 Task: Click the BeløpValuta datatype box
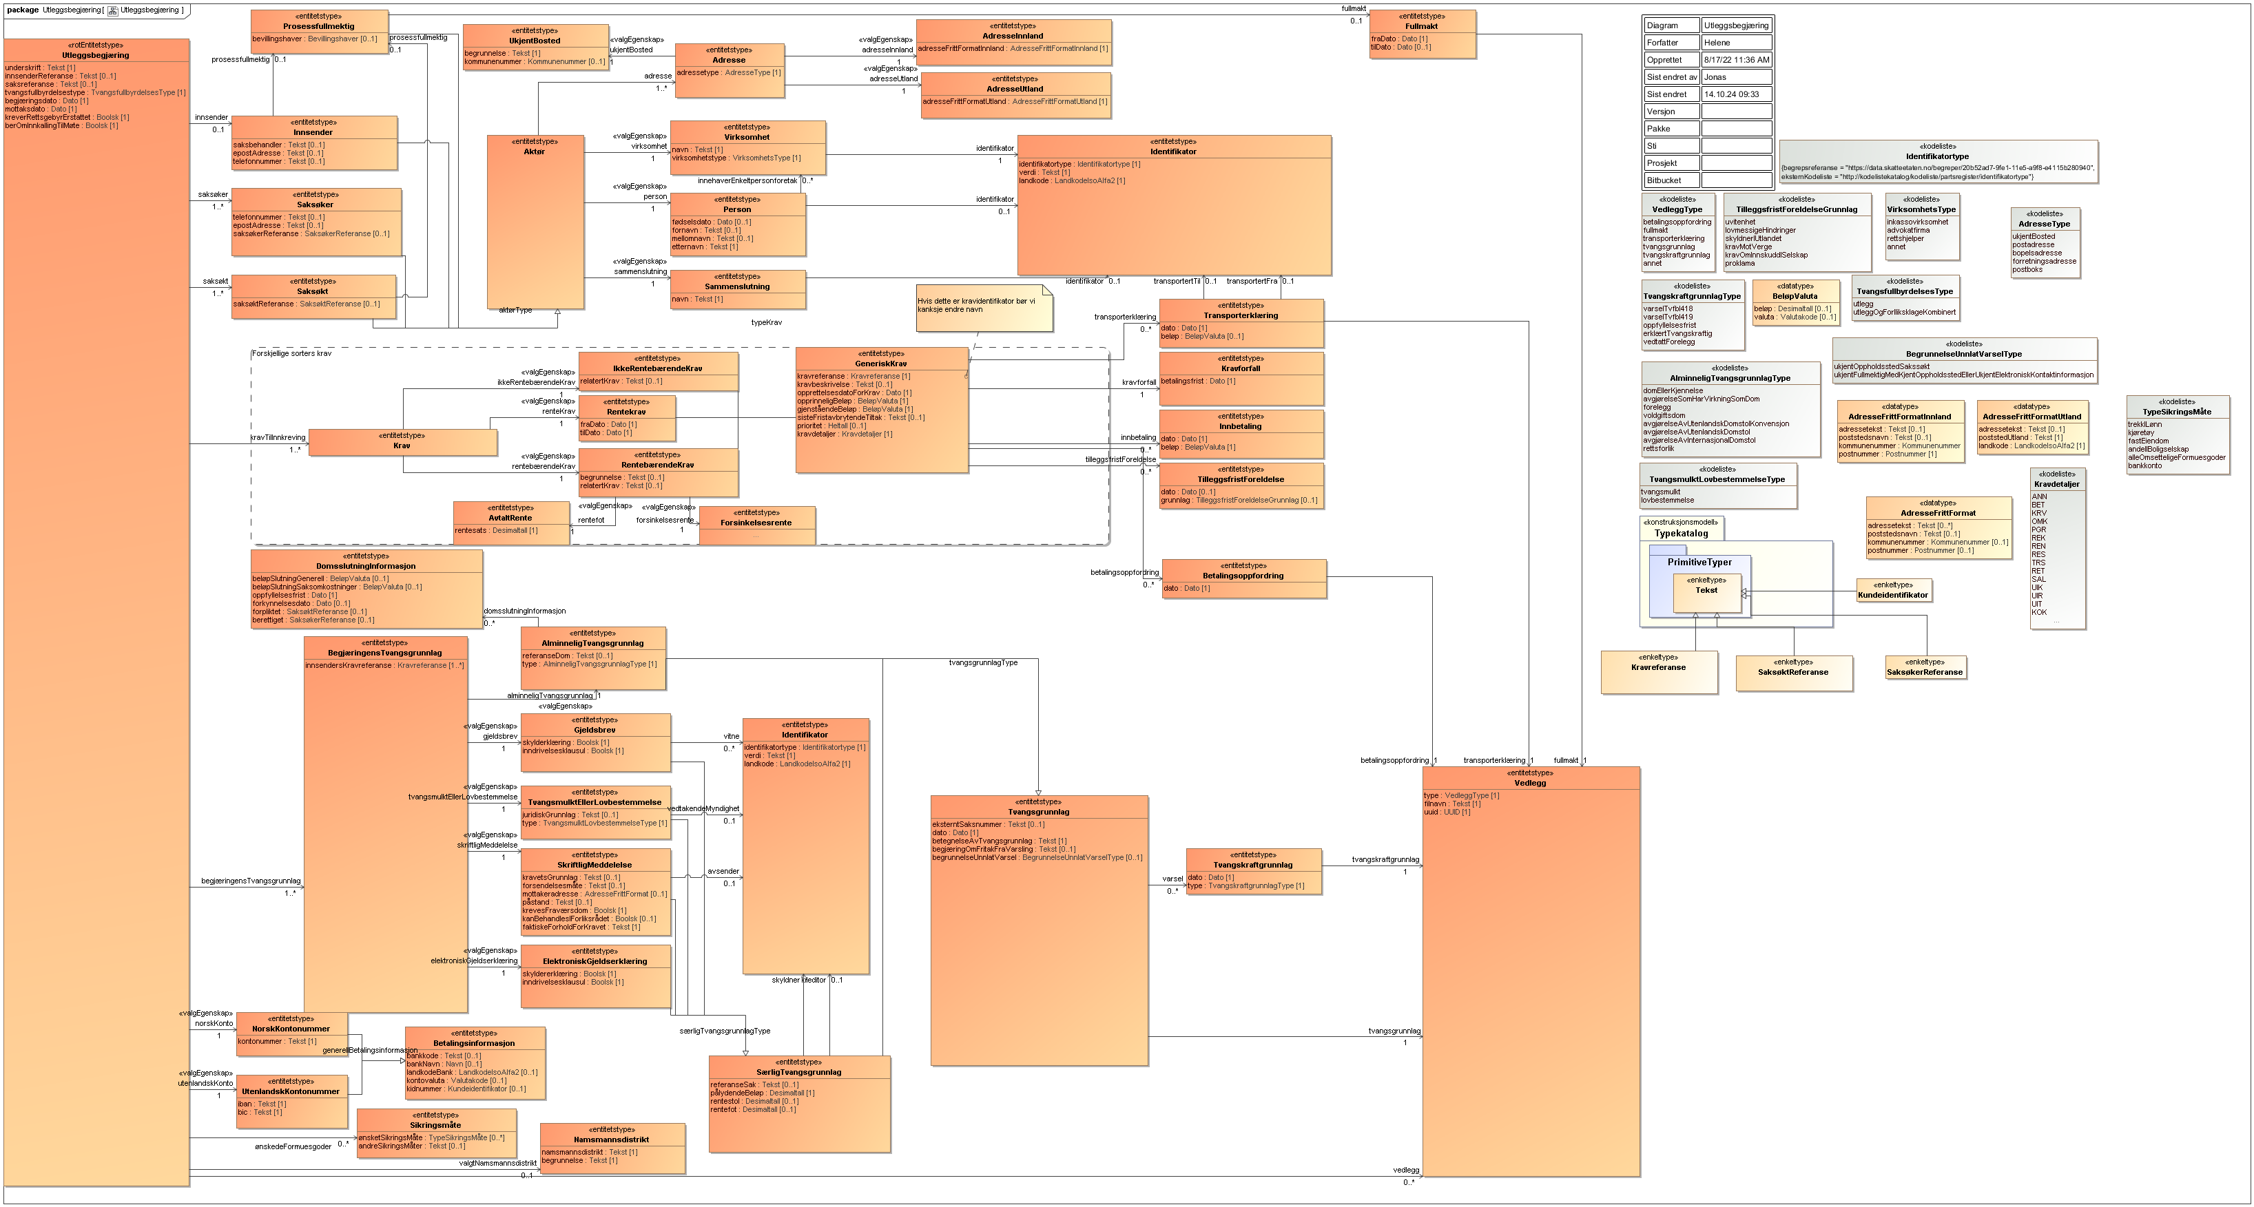(x=1795, y=303)
